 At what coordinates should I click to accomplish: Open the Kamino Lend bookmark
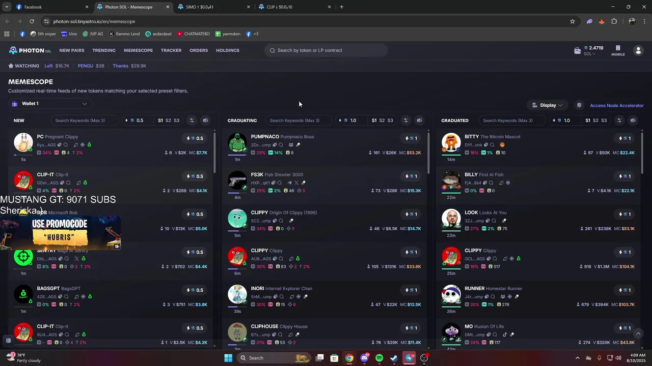[124, 34]
